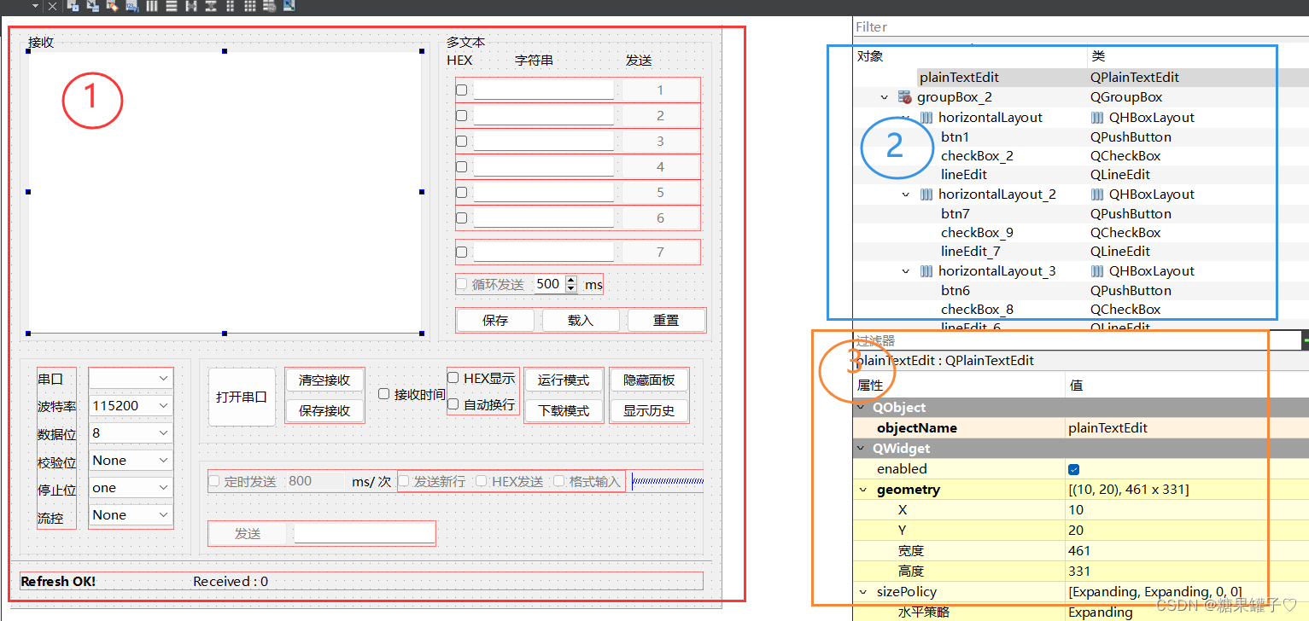Collapse the groupBox_2 tree node
The width and height of the screenshot is (1309, 621).
(x=885, y=97)
